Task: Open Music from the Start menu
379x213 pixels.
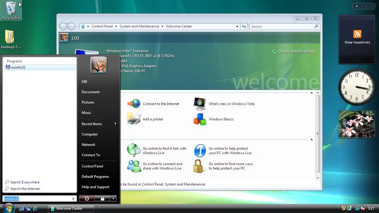Action: [86, 112]
